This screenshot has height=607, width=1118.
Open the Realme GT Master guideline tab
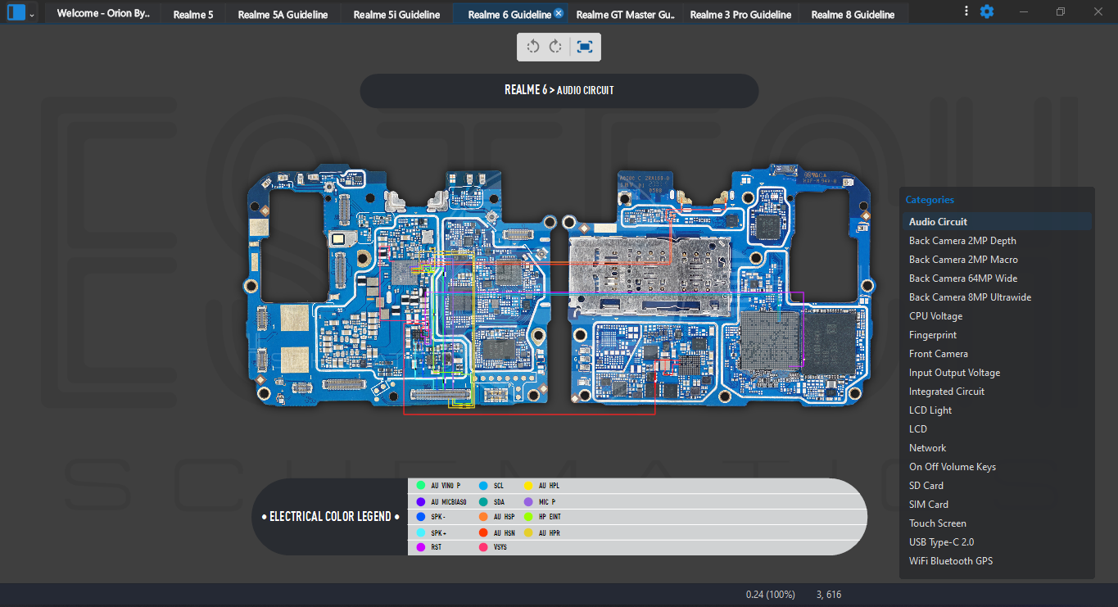click(625, 14)
